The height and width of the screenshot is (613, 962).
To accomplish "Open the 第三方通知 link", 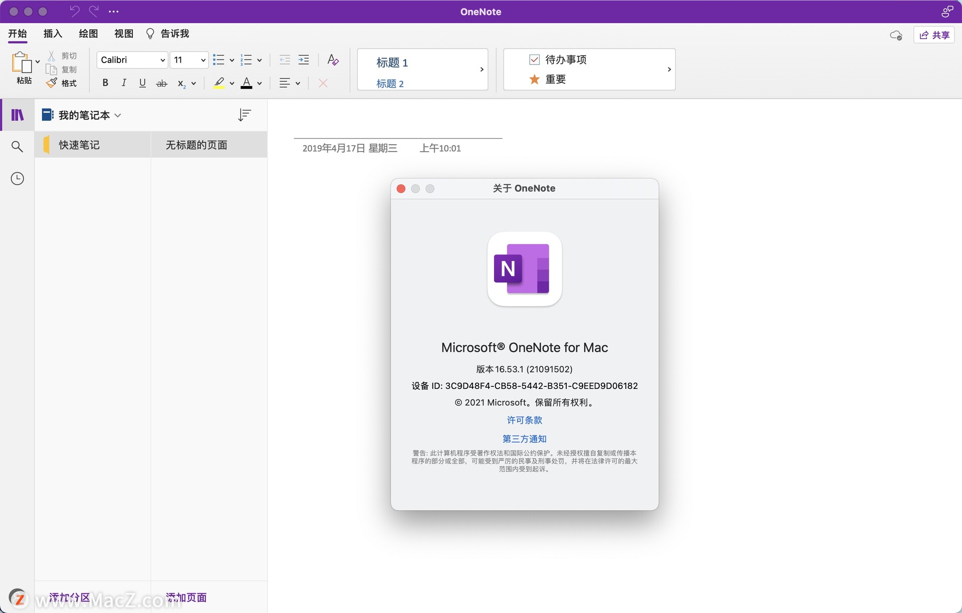I will tap(525, 439).
